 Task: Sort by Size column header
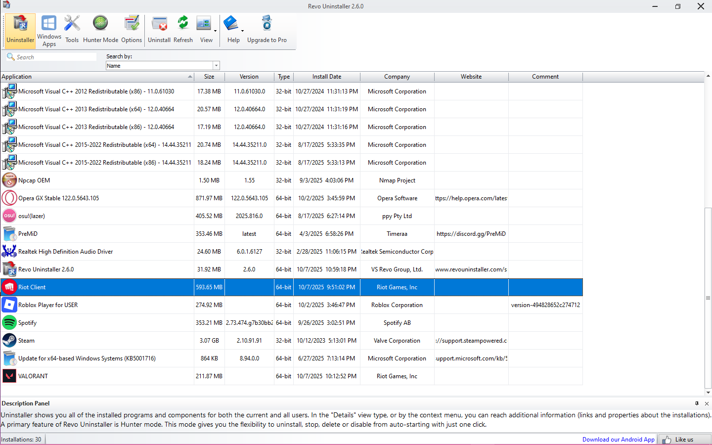[209, 77]
